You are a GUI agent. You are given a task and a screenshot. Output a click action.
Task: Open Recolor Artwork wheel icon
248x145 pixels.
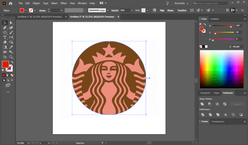point(154,10)
